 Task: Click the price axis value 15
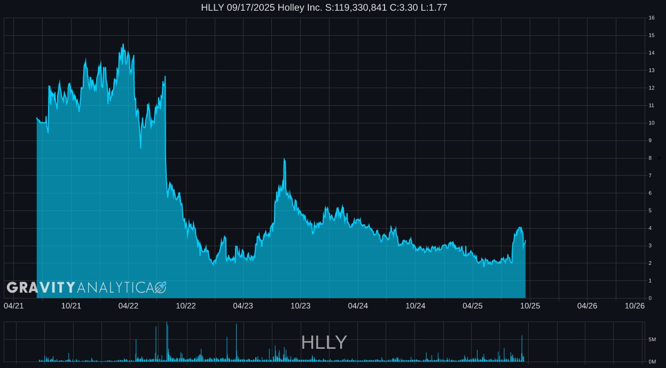[x=652, y=35]
